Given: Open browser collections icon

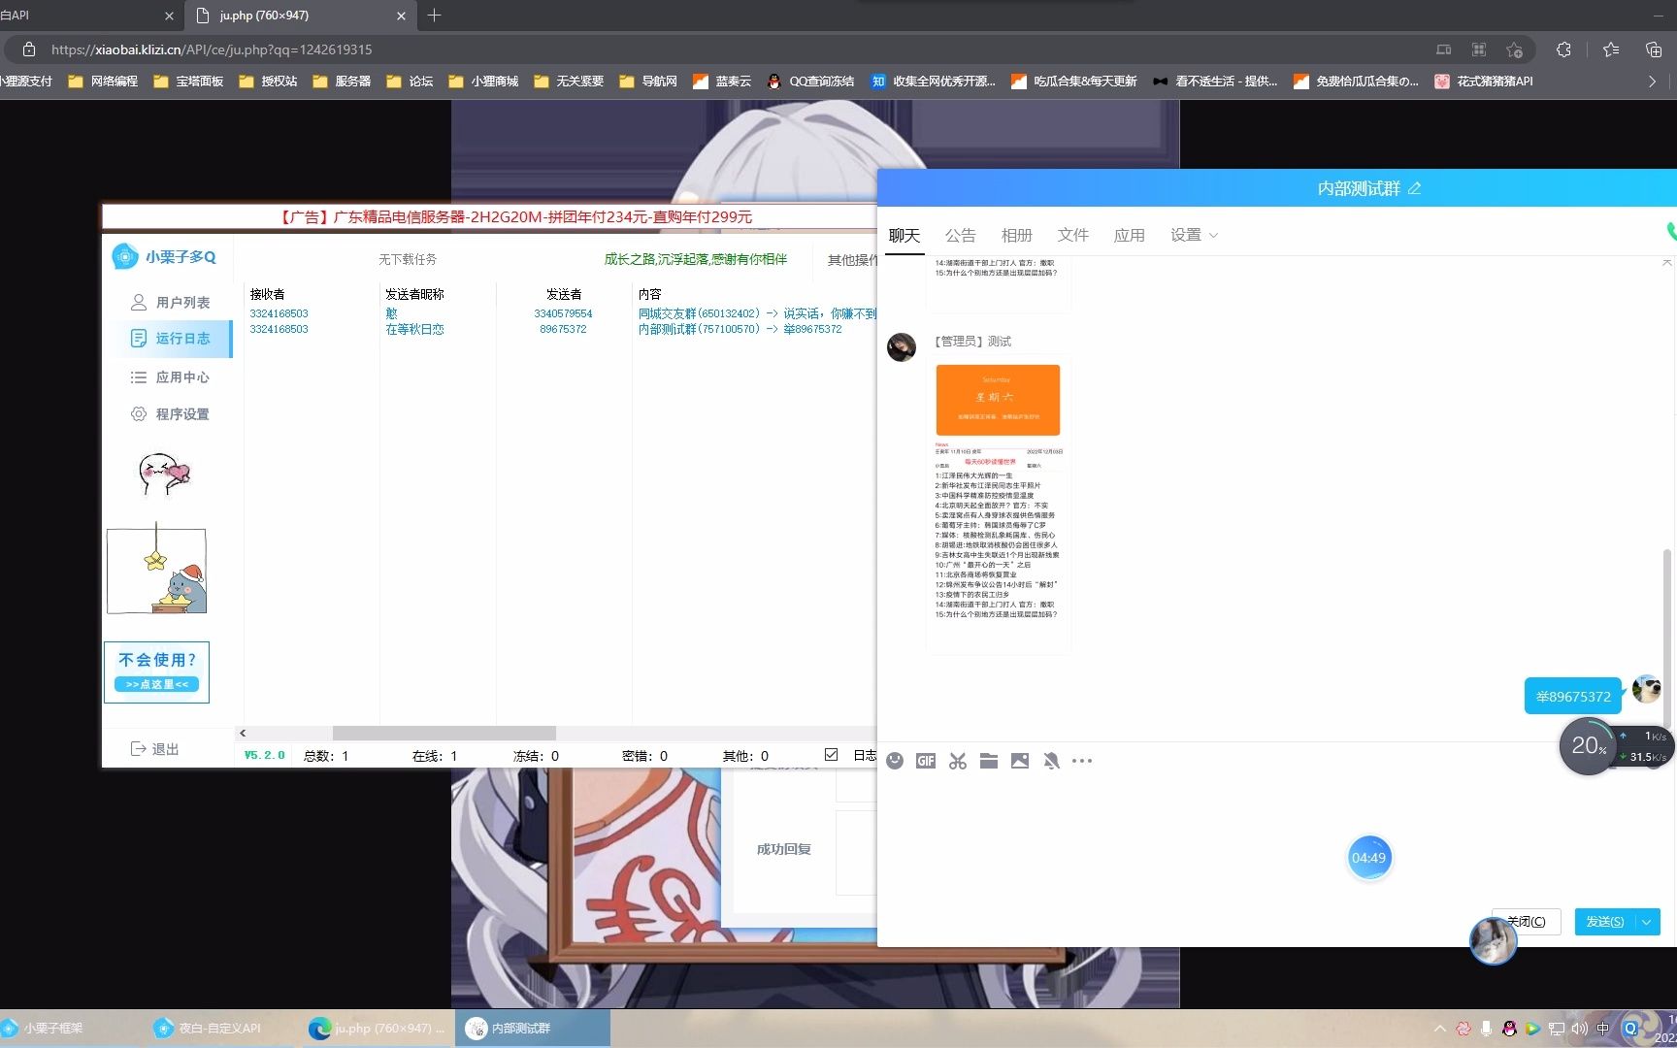Looking at the screenshot, I should click(1654, 49).
